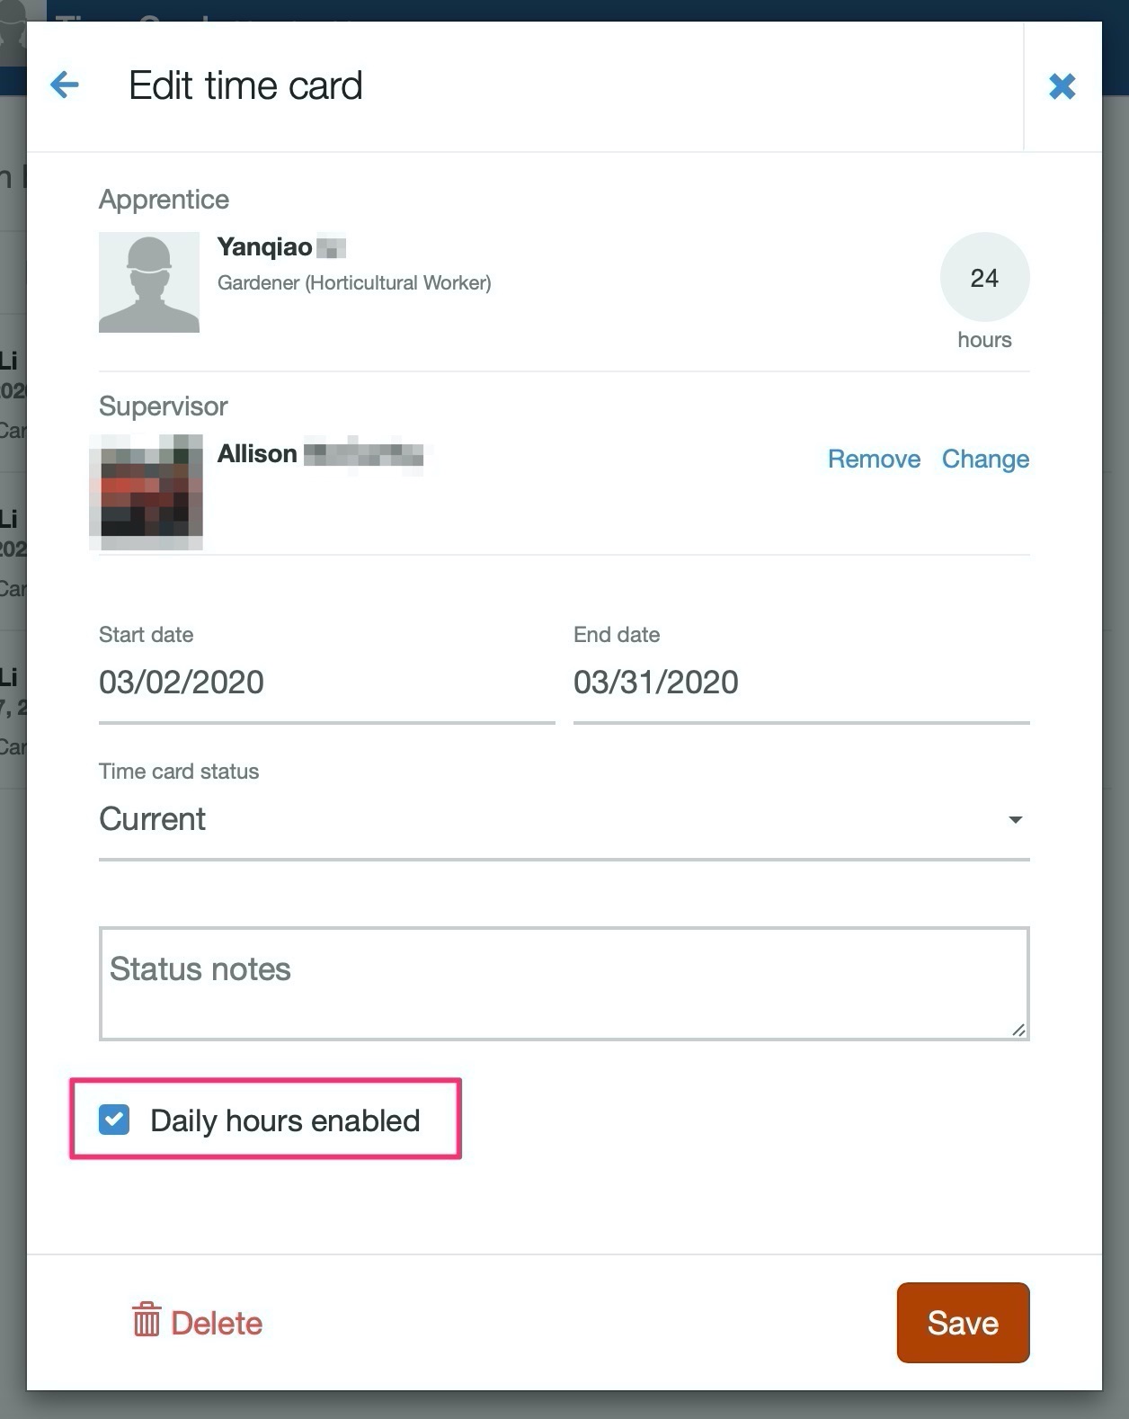Click into the Status notes text area
This screenshot has width=1129, height=1419.
pos(564,984)
